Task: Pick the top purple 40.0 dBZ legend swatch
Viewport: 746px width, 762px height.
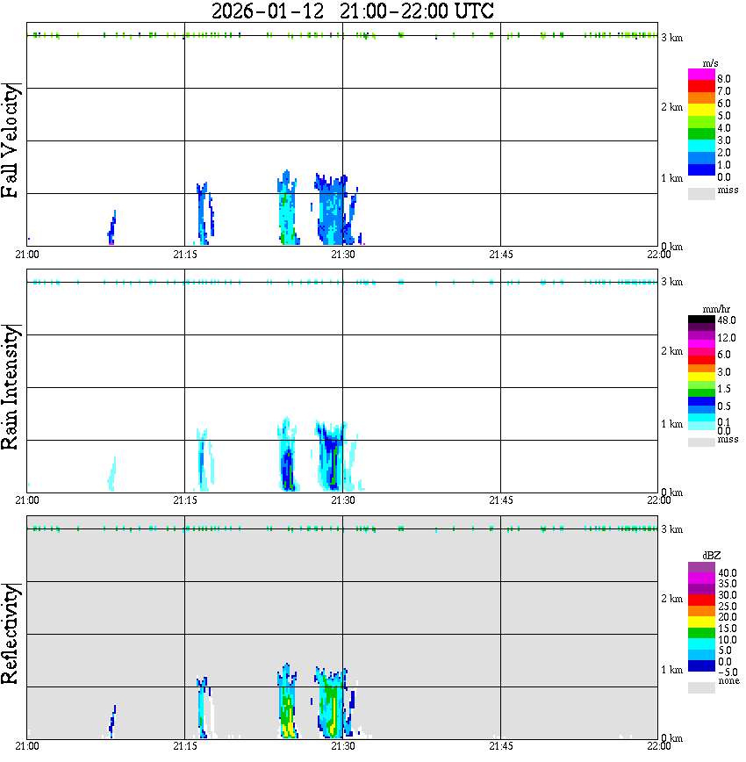Action: pos(701,567)
